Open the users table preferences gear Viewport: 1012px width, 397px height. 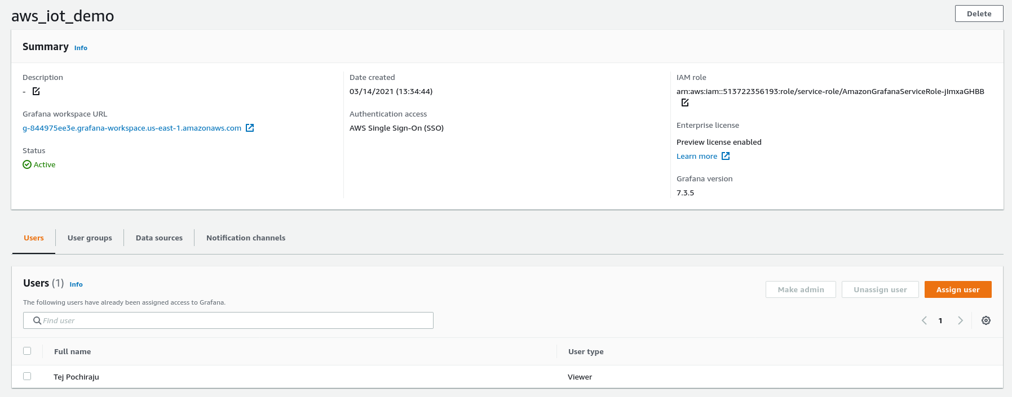(x=986, y=320)
